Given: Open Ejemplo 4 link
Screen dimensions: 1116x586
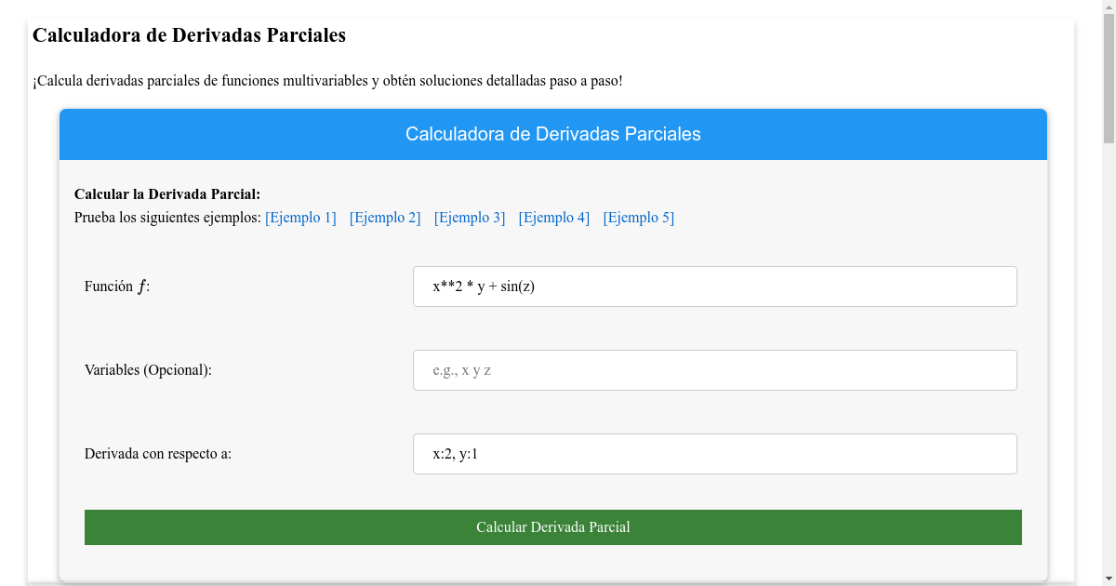Looking at the screenshot, I should click(553, 217).
